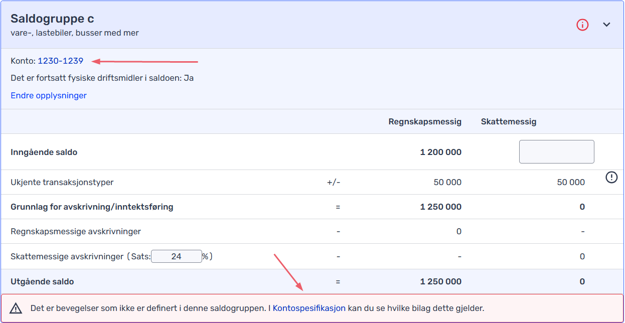The width and height of the screenshot is (625, 323).
Task: Click the Grunnlag for avskrivning/inntektsføring label
Action: click(x=92, y=207)
